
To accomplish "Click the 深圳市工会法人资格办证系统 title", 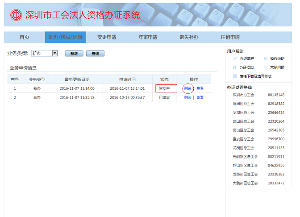I will coord(83,15).
